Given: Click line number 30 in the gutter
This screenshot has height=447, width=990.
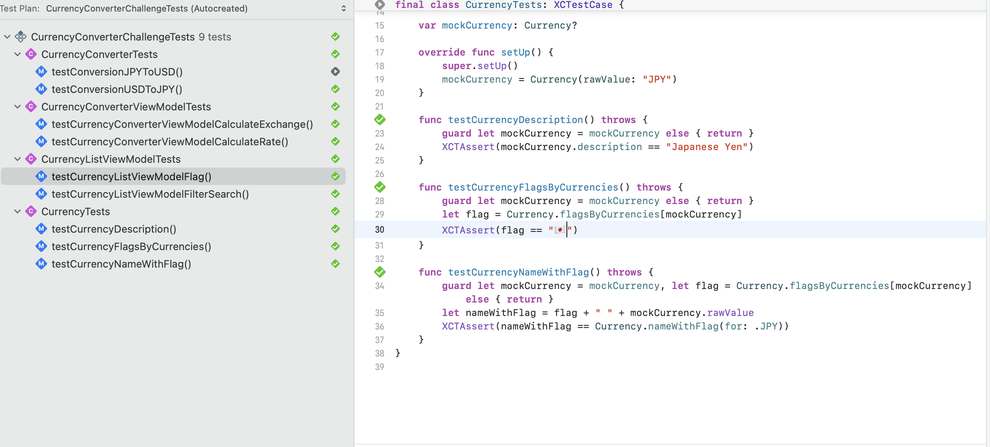Looking at the screenshot, I should tap(379, 229).
